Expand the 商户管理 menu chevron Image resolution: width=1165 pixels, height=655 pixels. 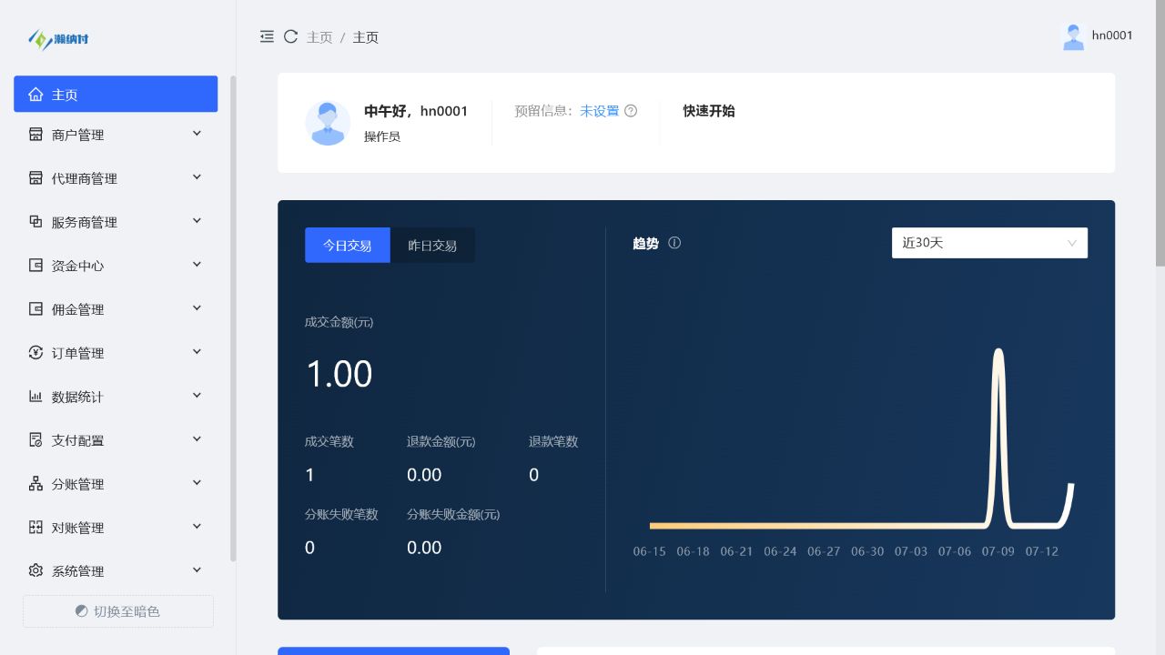click(x=197, y=134)
